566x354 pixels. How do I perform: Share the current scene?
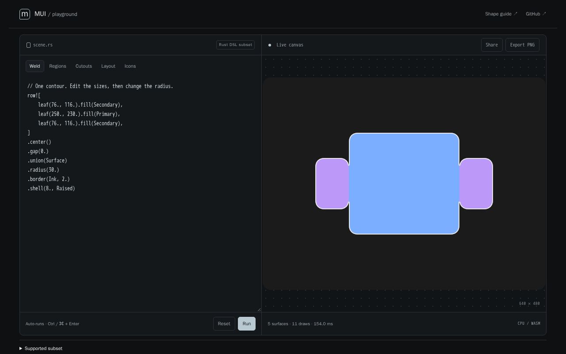tap(492, 45)
